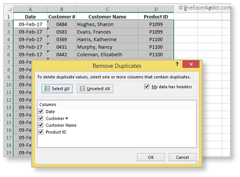Viewport: 240px width, 177px height.
Task: Click cell with Coleman, Elizabeth
Action: (107, 54)
